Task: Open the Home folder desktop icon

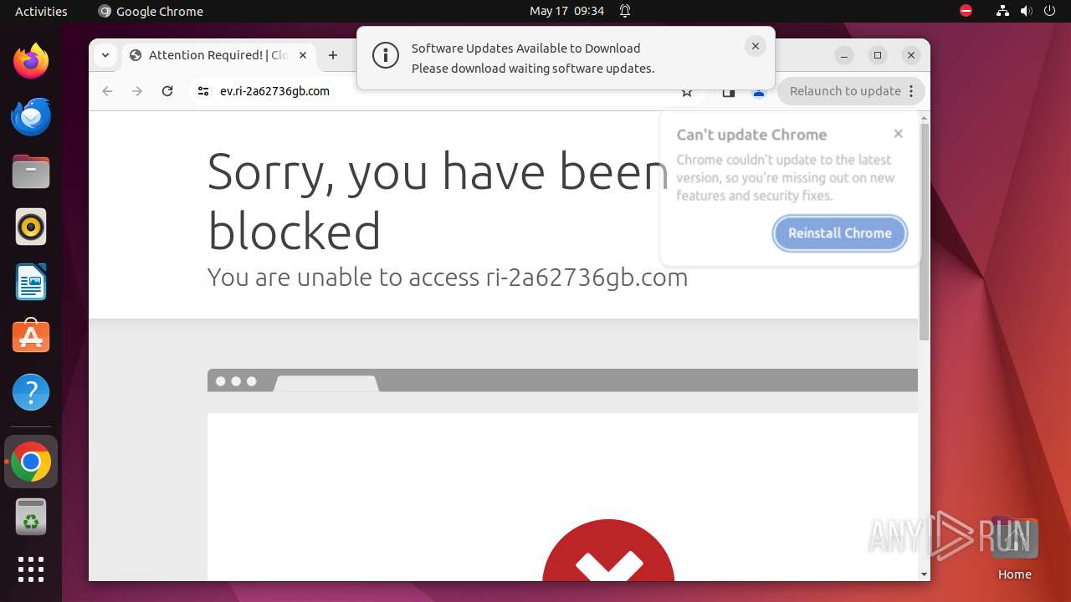Action: tap(1014, 548)
